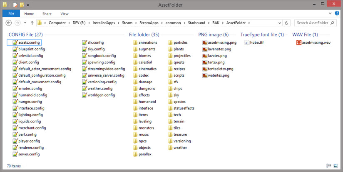Image resolution: width=343 pixels, height=172 pixels.
Task: Select BAK in the breadcrumb path
Action: pos(216,23)
